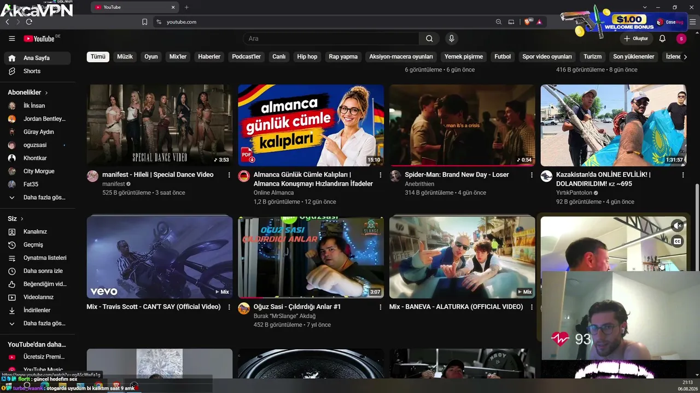
Task: Select the Futbol filter chip
Action: [x=503, y=57]
